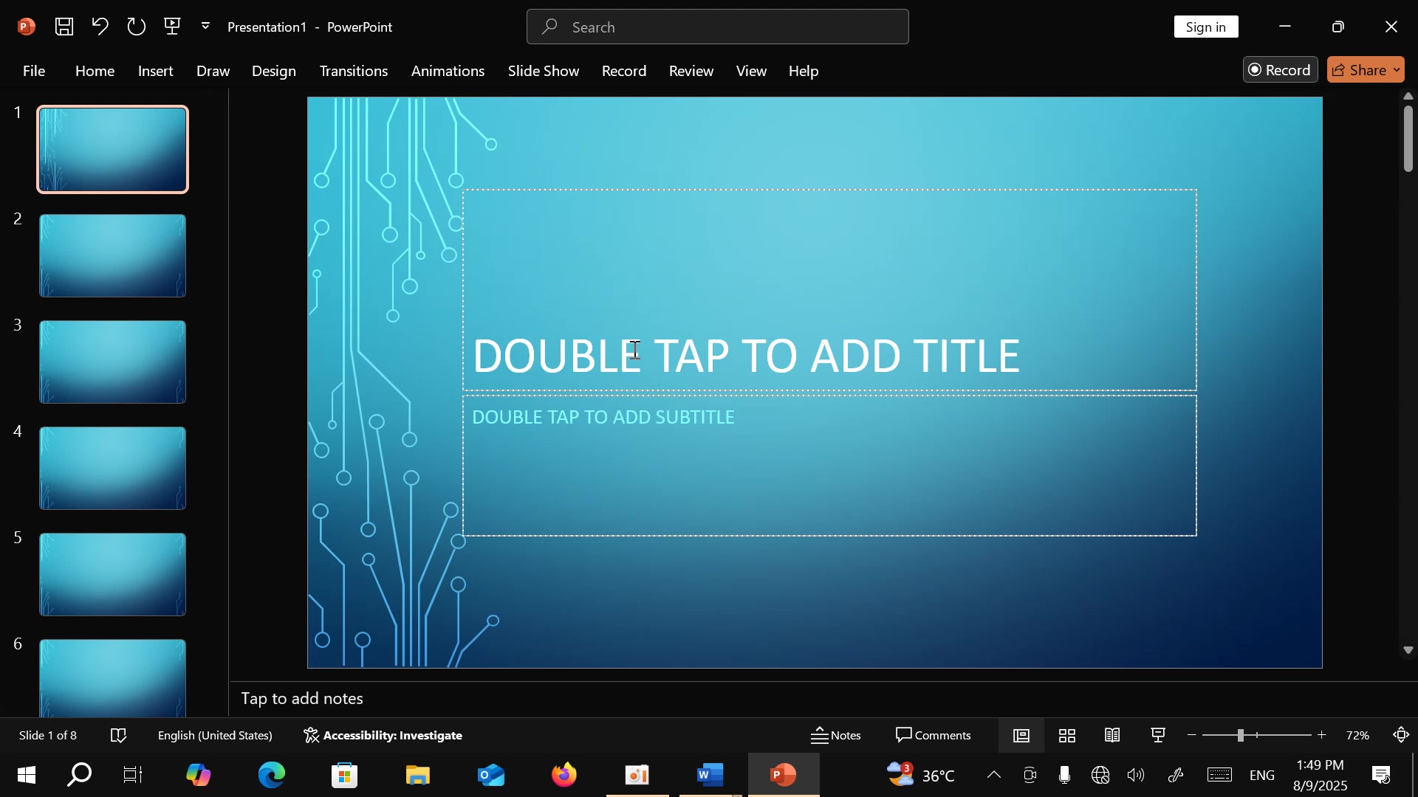This screenshot has height=797, width=1418.
Task: Switch to Slide Sorter view
Action: tap(1067, 736)
